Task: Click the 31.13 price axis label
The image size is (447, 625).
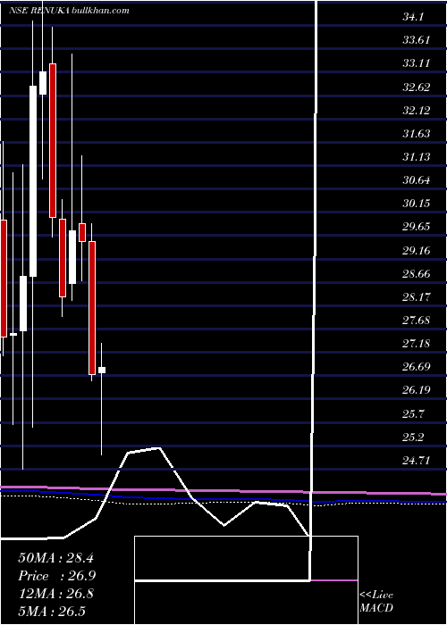Action: [x=417, y=156]
